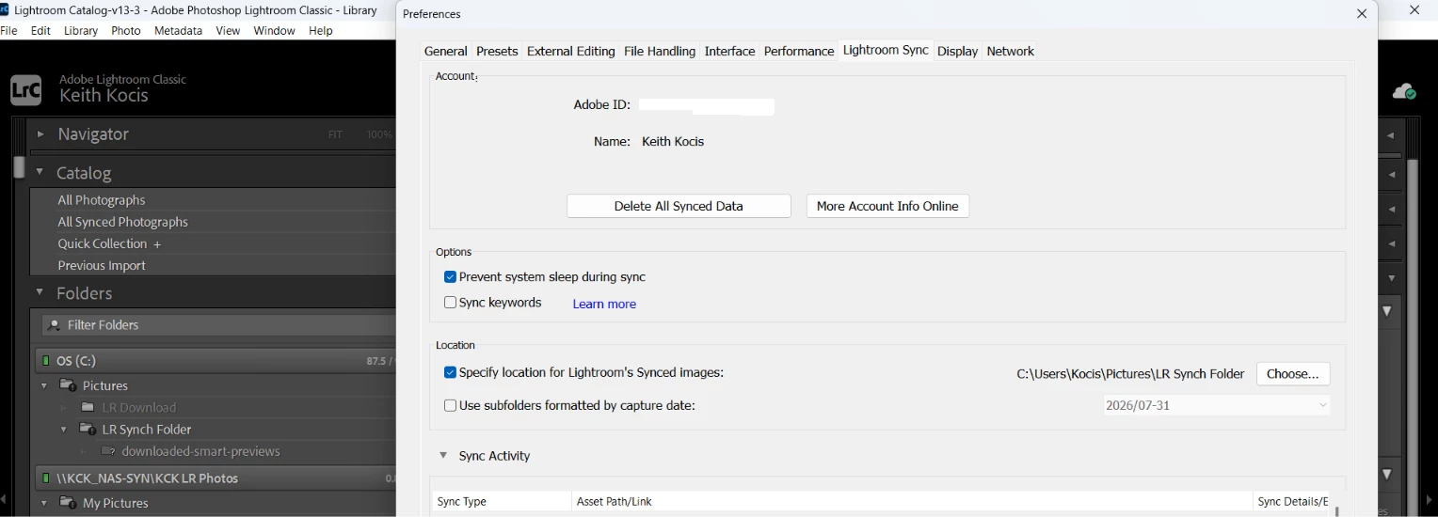This screenshot has width=1438, height=517.
Task: Open the Network tab
Action: click(x=1010, y=51)
